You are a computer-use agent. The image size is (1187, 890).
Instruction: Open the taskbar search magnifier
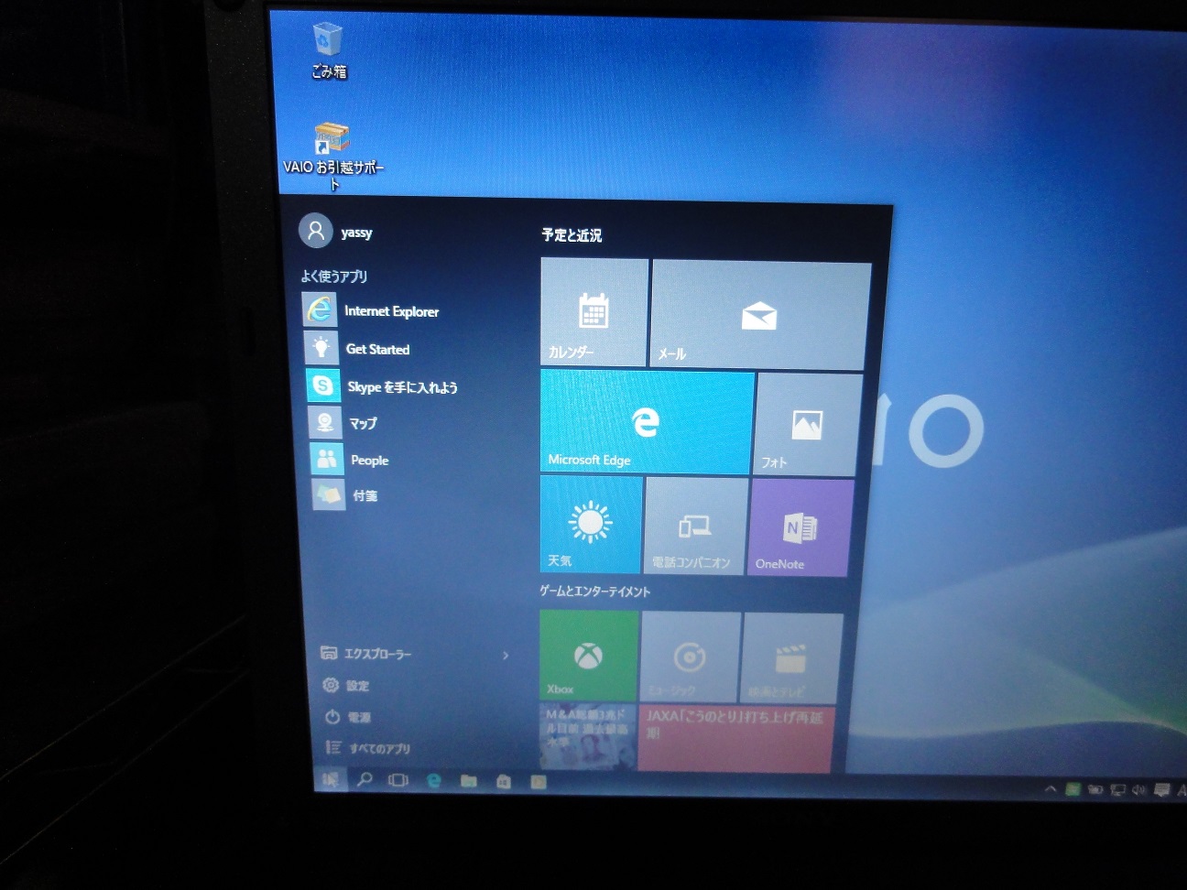[x=365, y=780]
